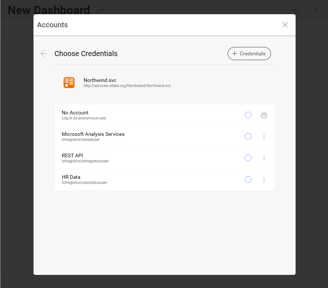Click the pencil icon next to New Dashboard

pyautogui.click(x=101, y=10)
